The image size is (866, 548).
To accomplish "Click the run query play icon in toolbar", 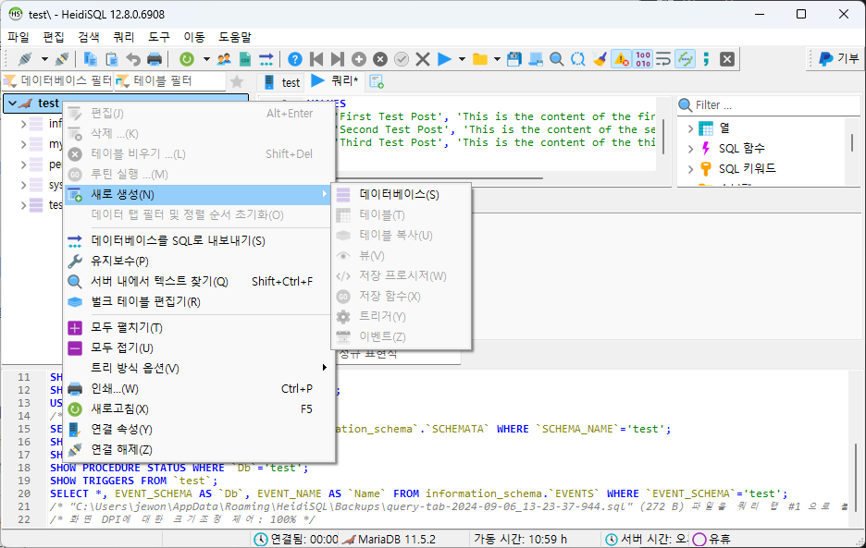I will [444, 59].
